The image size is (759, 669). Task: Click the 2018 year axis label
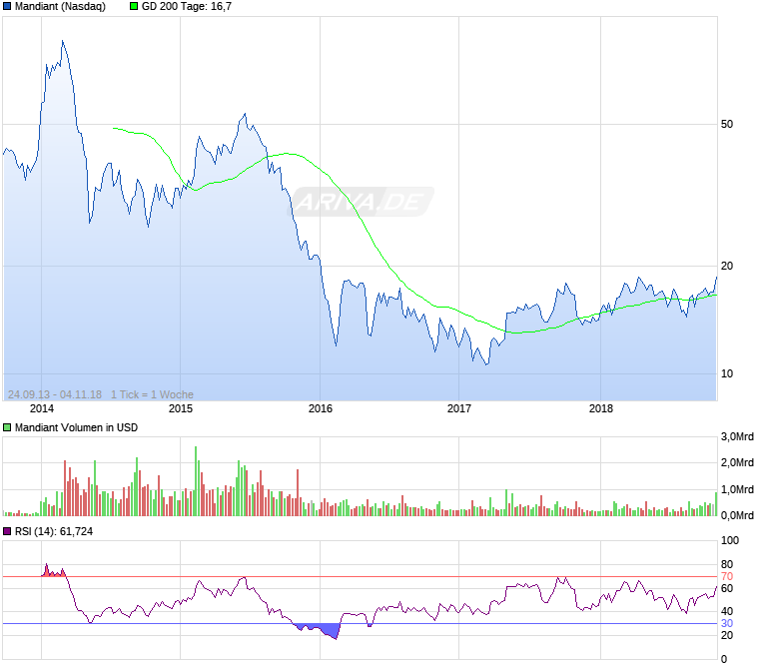601,408
